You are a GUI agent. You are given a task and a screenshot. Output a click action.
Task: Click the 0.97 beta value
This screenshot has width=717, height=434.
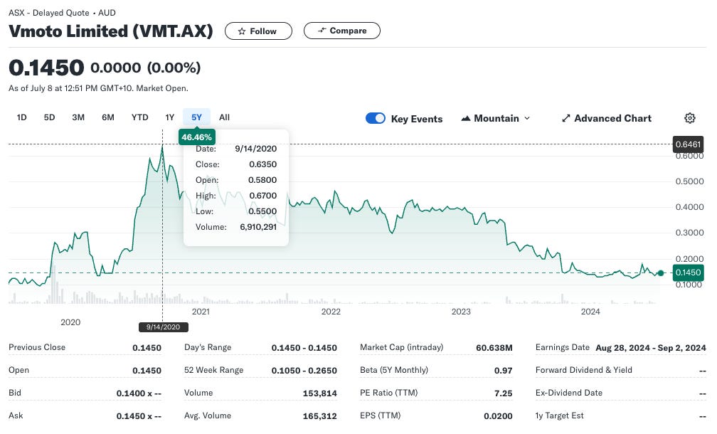tap(504, 371)
